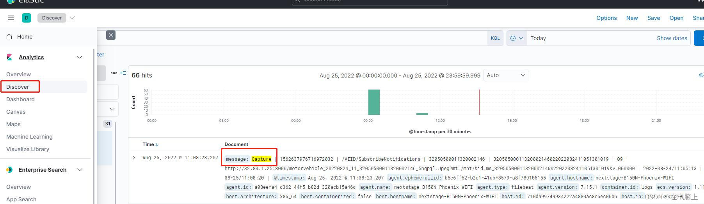Click the Time column sort arrow
The image size is (704, 204).
(x=157, y=144)
